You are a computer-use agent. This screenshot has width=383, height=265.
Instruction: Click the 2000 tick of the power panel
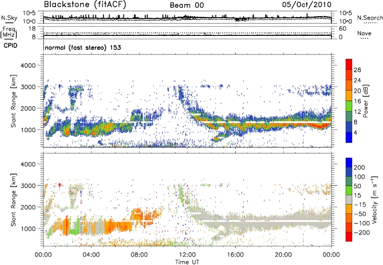coord(28,108)
